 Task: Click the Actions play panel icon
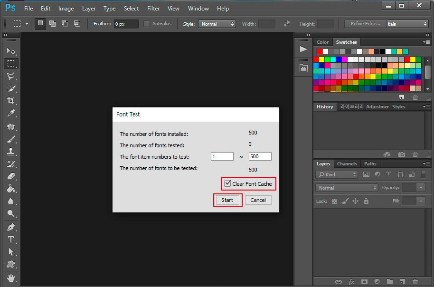303,49
